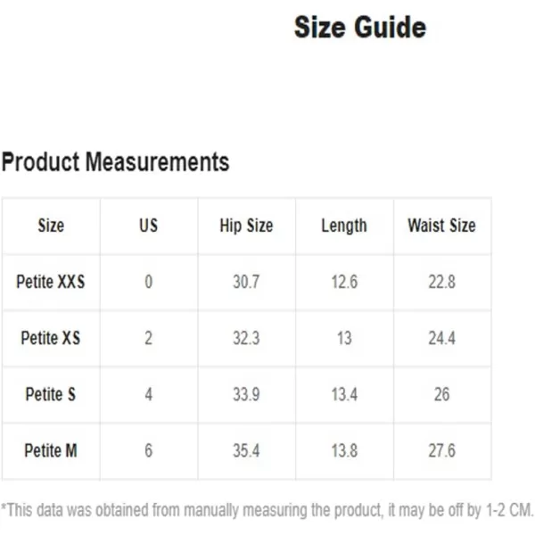
Task: Click the Petite S row label
Action: click(x=51, y=394)
